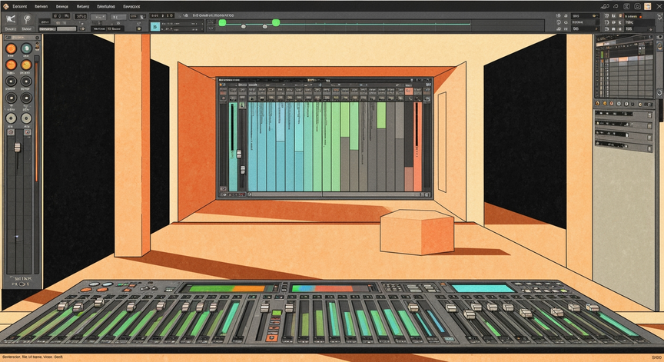Click the orange application logo in the title bar
The height and width of the screenshot is (362, 664).
[5, 6]
